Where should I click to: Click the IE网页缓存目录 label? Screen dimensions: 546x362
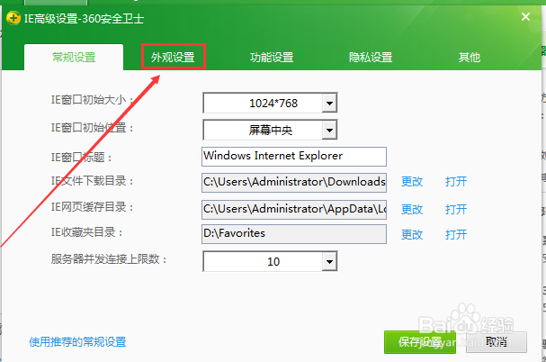pyautogui.click(x=93, y=207)
